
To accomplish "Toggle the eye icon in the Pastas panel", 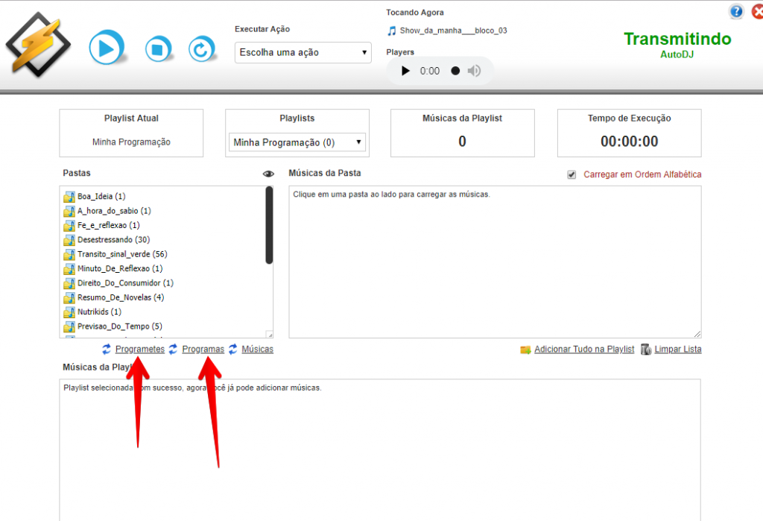I will tap(268, 173).
